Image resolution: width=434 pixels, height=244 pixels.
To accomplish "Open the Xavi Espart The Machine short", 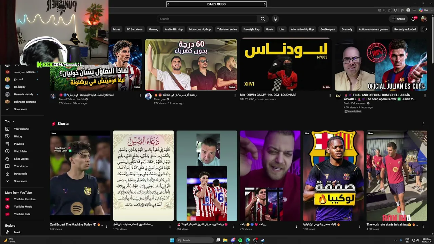I will [x=80, y=176].
